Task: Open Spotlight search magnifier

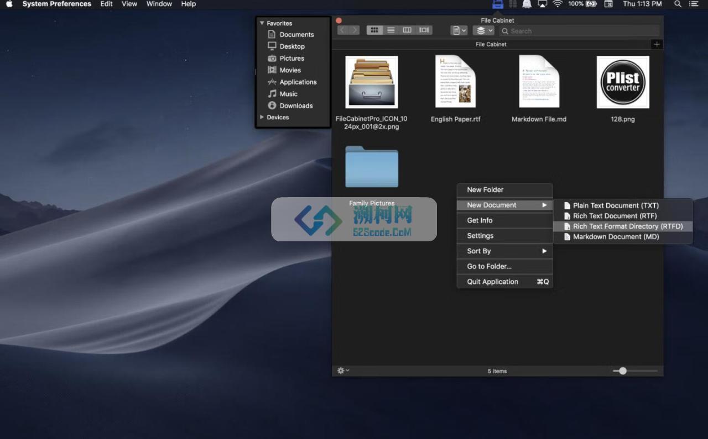Action: [678, 4]
